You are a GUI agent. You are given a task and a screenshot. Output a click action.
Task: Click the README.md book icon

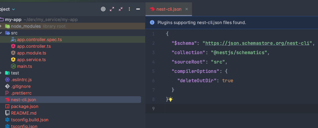(x=7, y=113)
